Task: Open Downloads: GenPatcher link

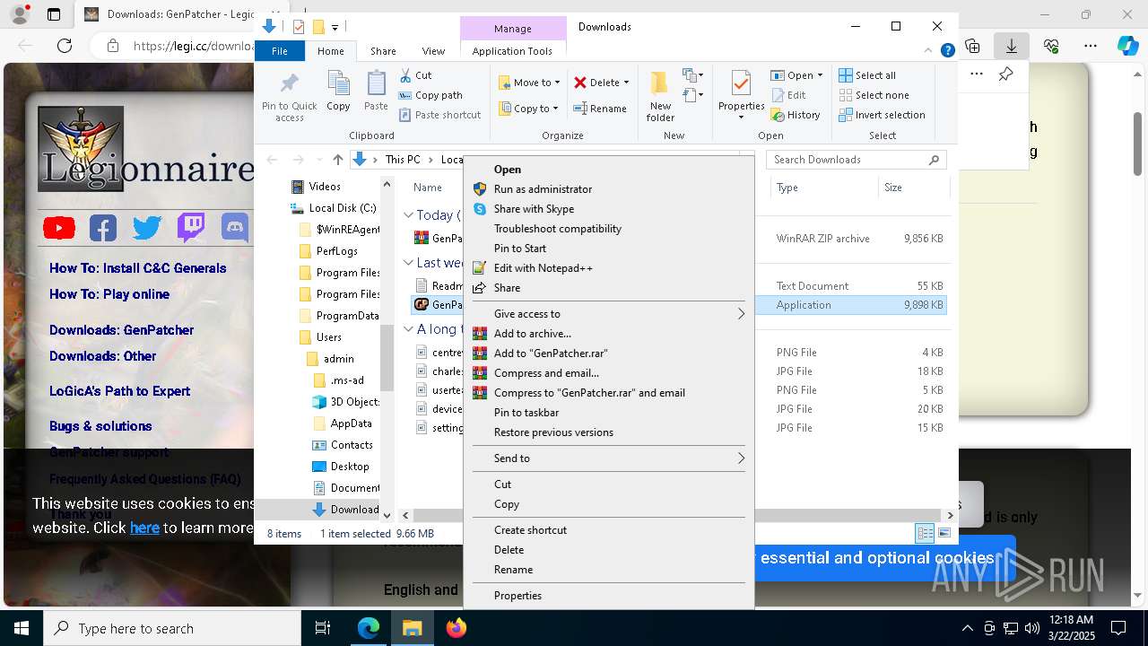Action: pyautogui.click(x=121, y=330)
